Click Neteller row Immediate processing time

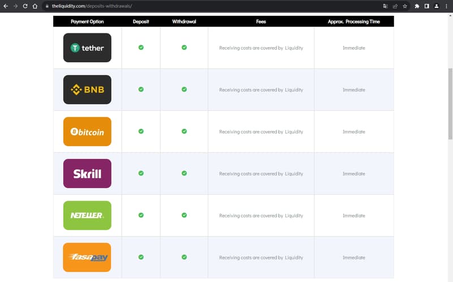pyautogui.click(x=354, y=216)
